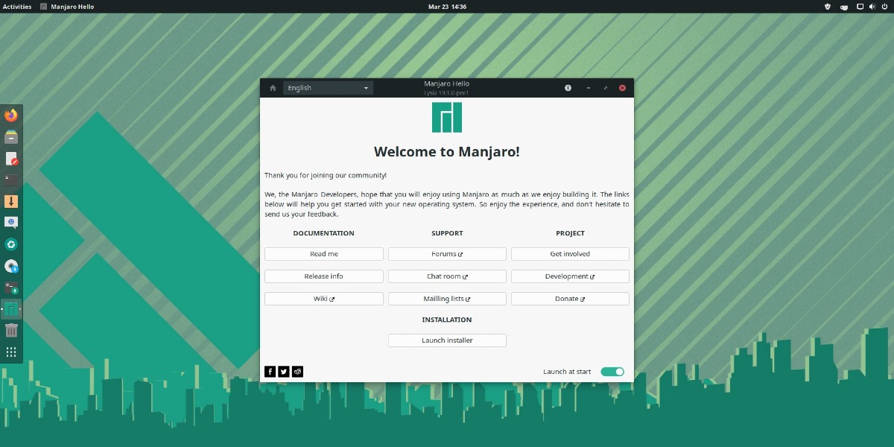Open the Activities overview
Viewport: 894px width, 447px height.
(16, 6)
